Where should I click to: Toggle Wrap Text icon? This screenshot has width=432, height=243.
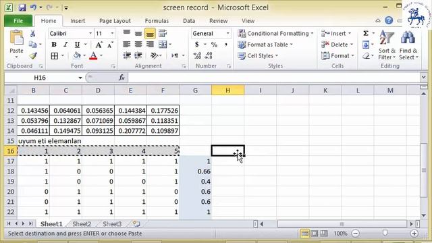coord(163,34)
